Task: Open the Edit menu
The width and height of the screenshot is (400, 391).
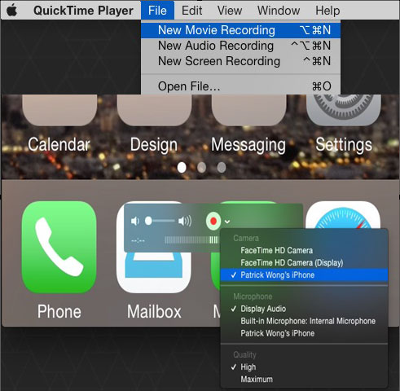Action: point(191,11)
